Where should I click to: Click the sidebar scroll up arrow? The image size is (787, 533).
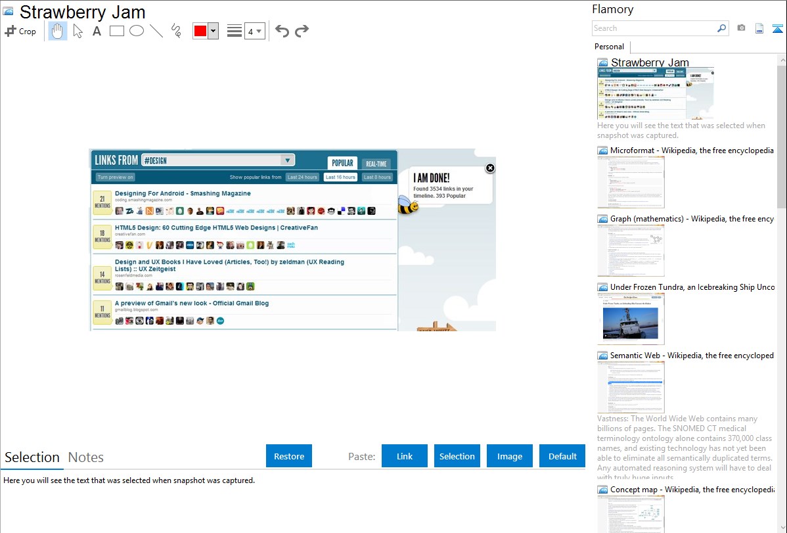782,60
